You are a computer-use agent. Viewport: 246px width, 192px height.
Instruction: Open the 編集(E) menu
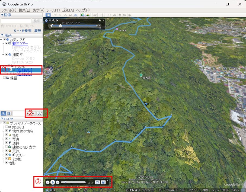tap(24, 10)
